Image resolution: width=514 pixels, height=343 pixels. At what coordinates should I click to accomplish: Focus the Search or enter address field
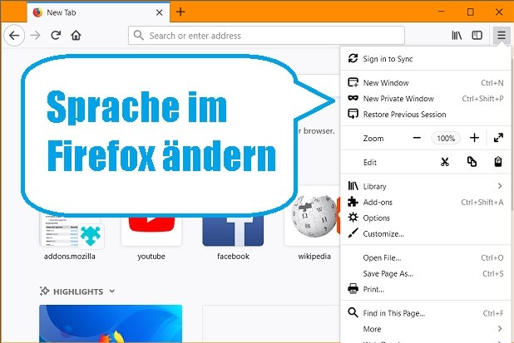[x=266, y=36]
